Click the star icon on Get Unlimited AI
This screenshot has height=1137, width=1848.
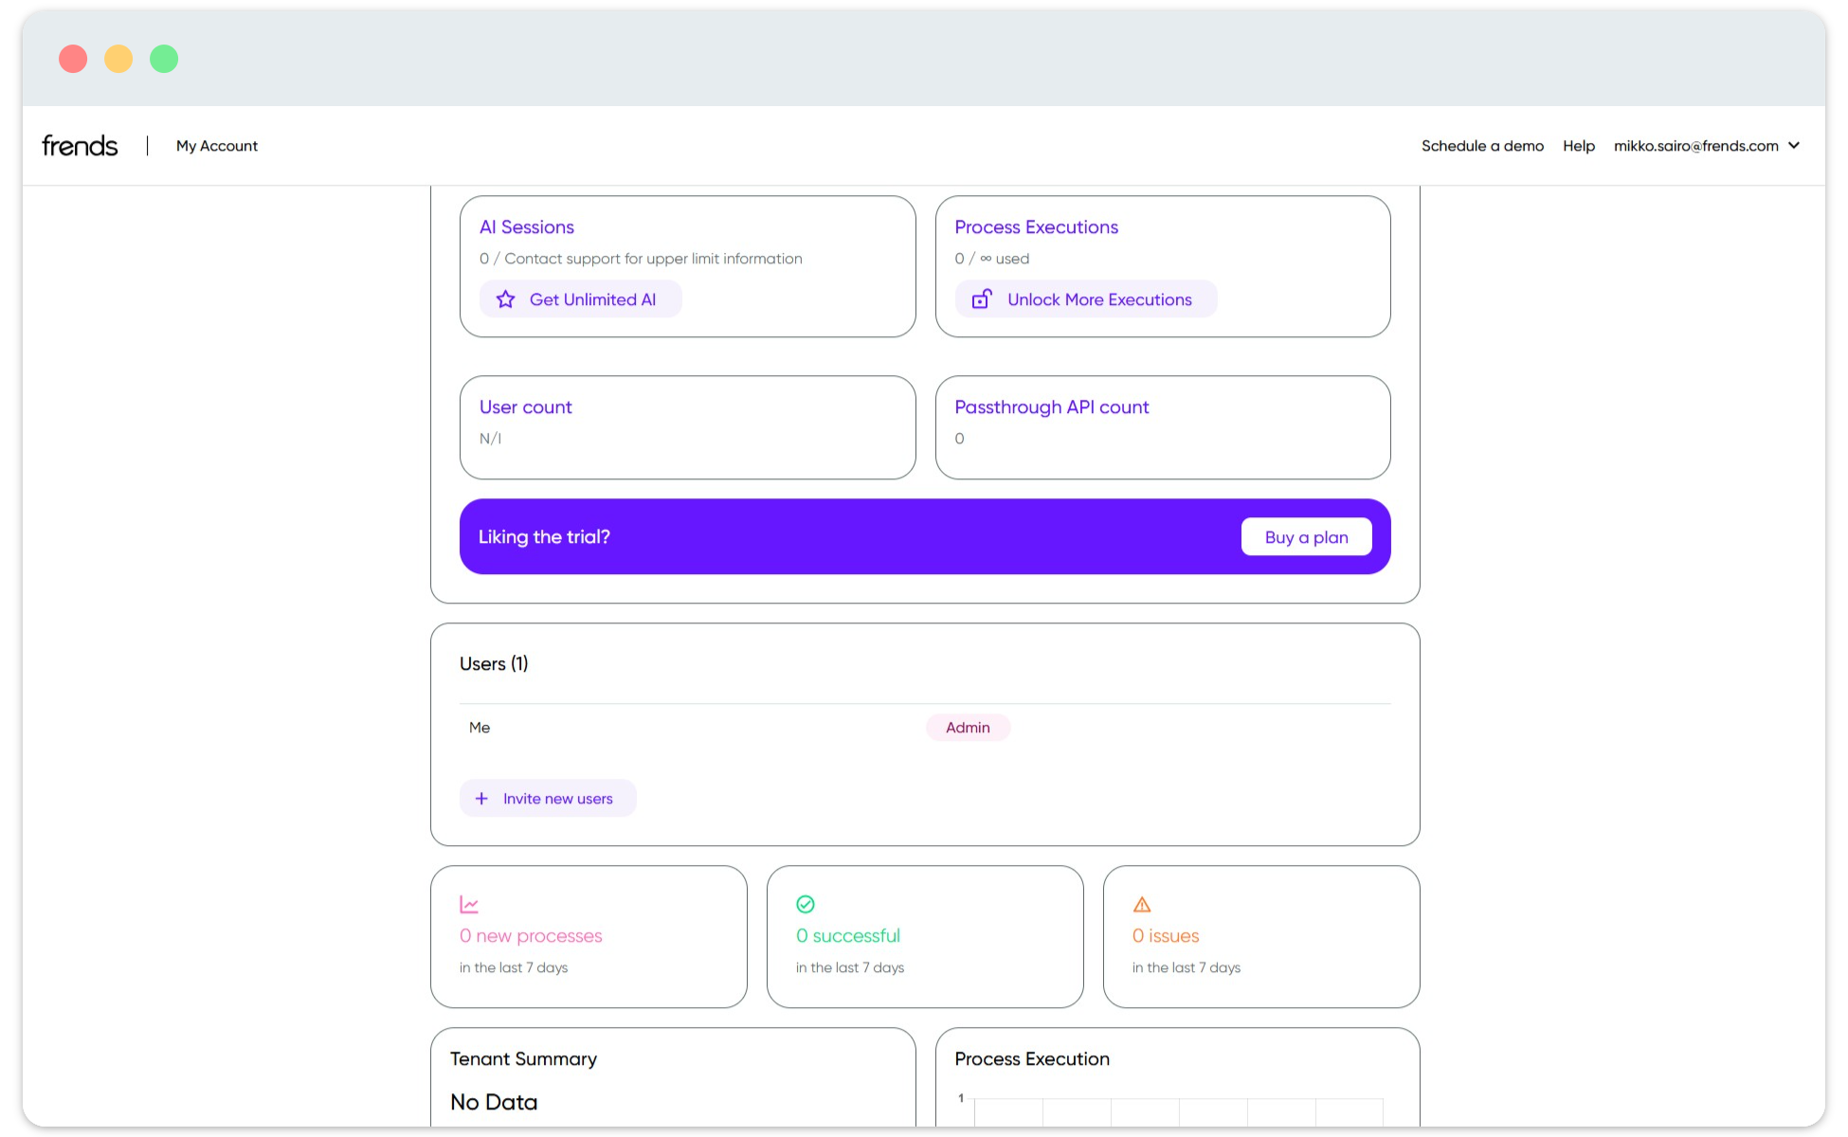(x=505, y=299)
